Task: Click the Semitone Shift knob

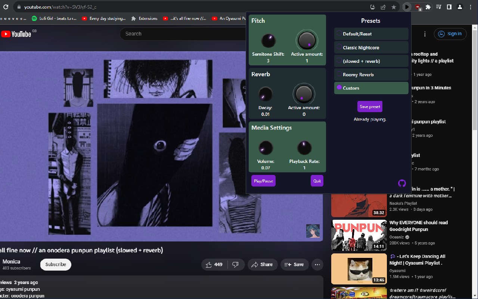Action: (x=268, y=40)
